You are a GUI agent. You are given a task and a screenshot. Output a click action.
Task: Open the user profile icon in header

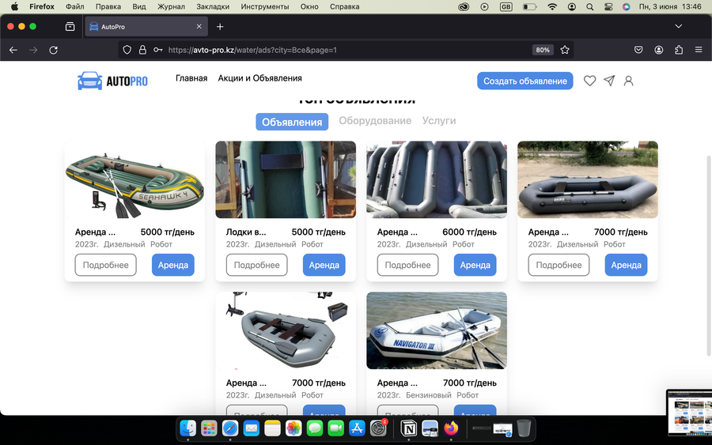pos(628,81)
